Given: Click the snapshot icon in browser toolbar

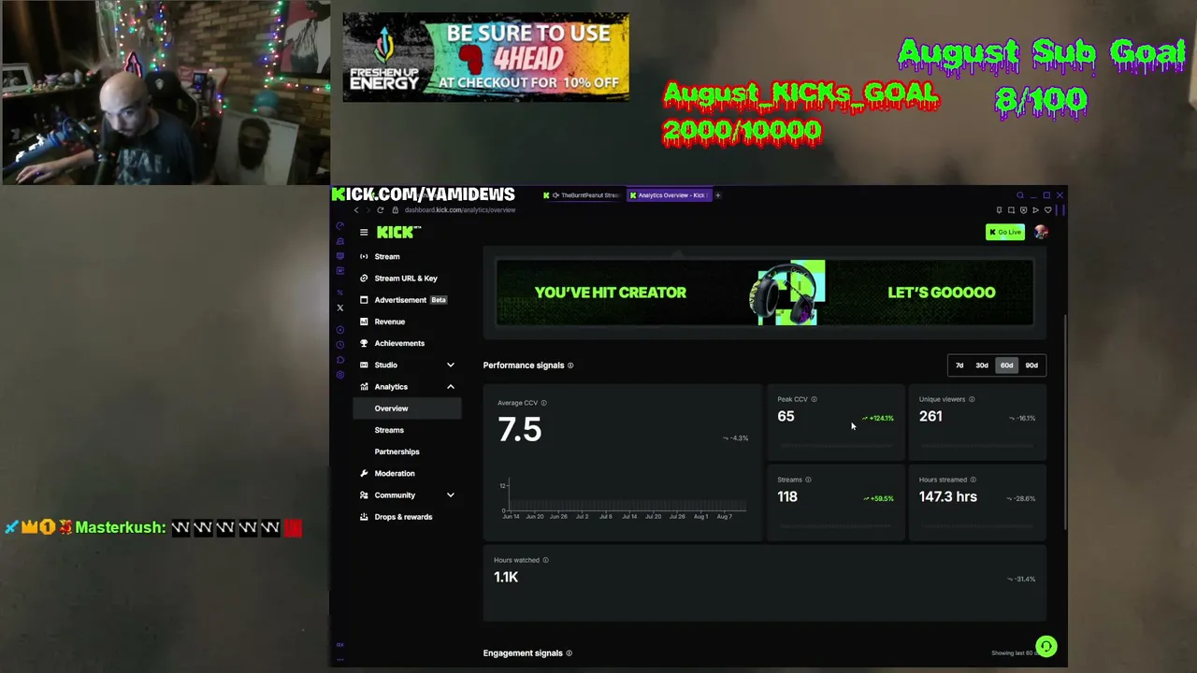Looking at the screenshot, I should coord(1011,210).
